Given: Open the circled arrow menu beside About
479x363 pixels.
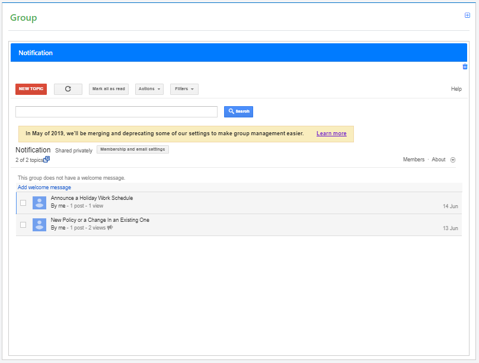Looking at the screenshot, I should click(453, 160).
